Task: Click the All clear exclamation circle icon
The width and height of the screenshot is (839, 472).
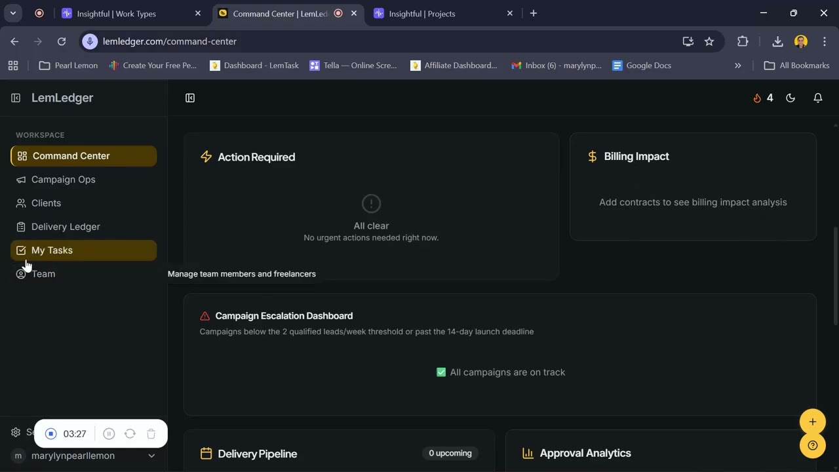Action: pyautogui.click(x=371, y=203)
